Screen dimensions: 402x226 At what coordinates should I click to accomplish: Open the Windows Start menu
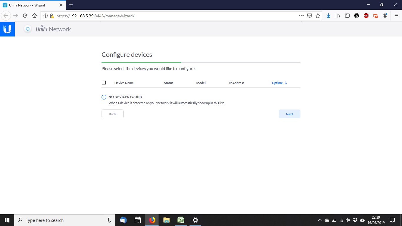pyautogui.click(x=7, y=220)
